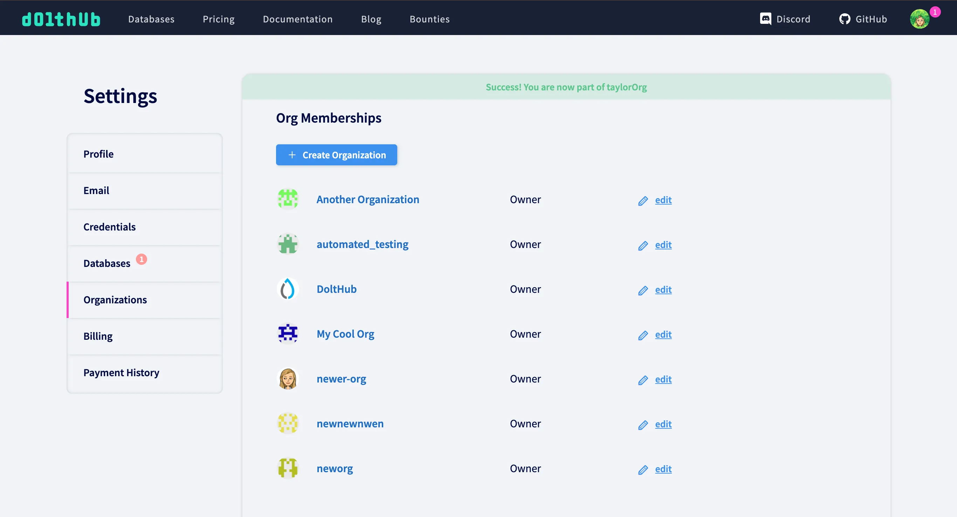Image resolution: width=957 pixels, height=517 pixels.
Task: Open Databases settings tab with badge
Action: point(106,263)
